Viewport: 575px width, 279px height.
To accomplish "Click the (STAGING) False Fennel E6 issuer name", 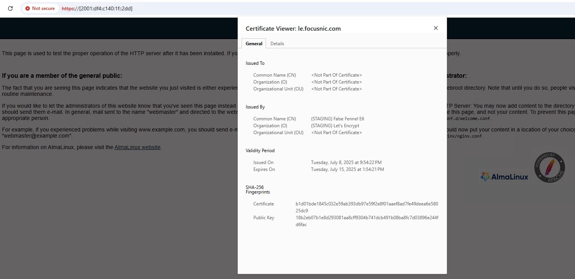I will click(x=337, y=119).
